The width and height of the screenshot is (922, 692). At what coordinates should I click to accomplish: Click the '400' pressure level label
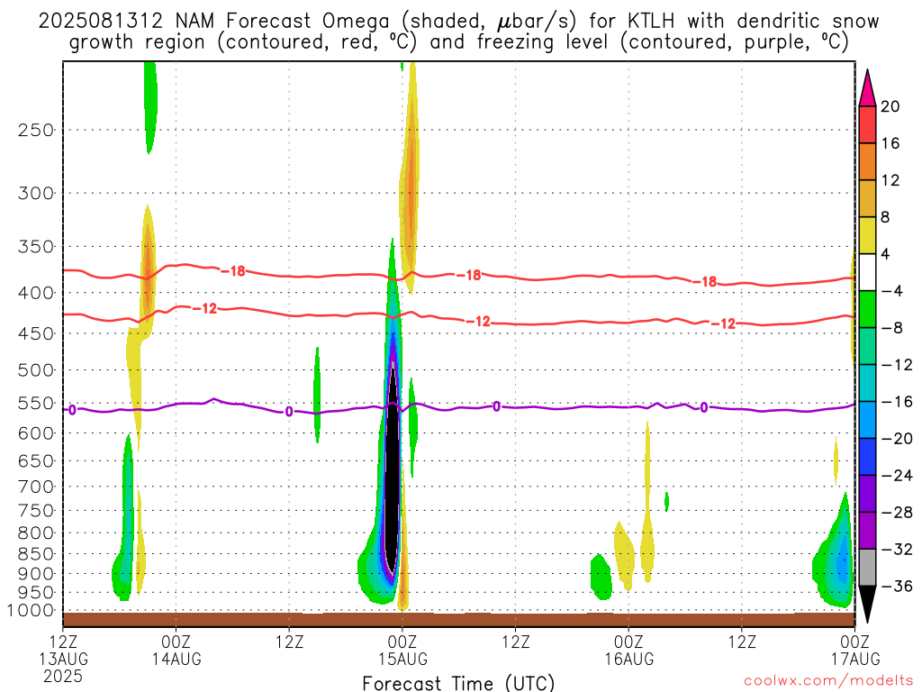(36, 293)
